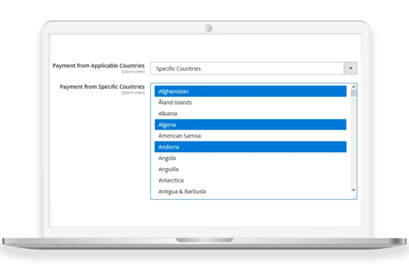The height and width of the screenshot is (270, 409).
Task: Deselect the highlighted Algeria entry
Action: coord(250,125)
